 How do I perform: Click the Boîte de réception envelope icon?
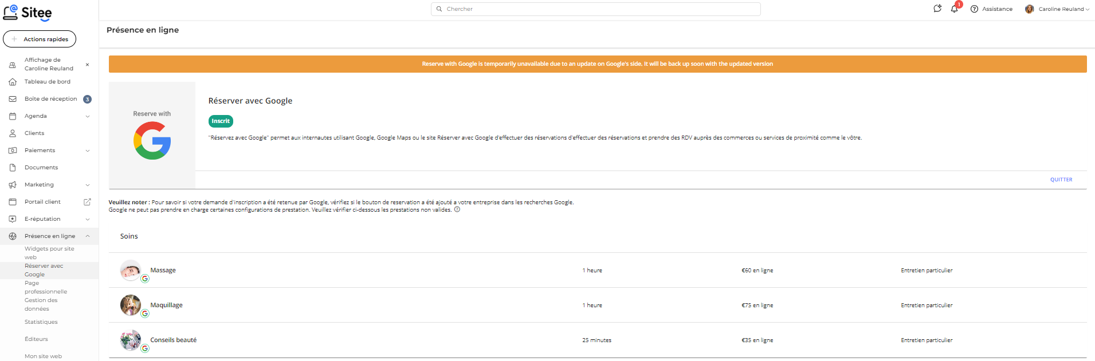[x=13, y=99]
